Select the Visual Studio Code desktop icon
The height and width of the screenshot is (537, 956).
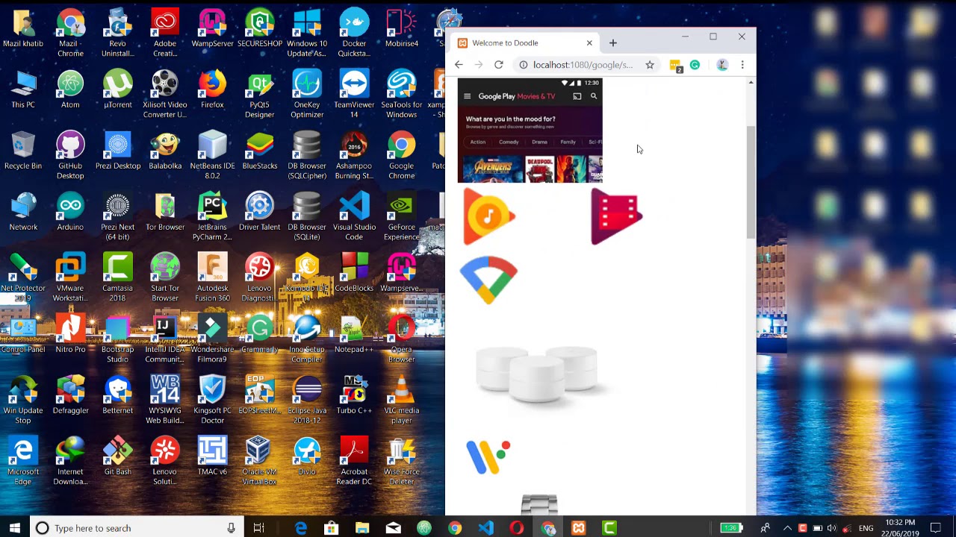coord(354,216)
